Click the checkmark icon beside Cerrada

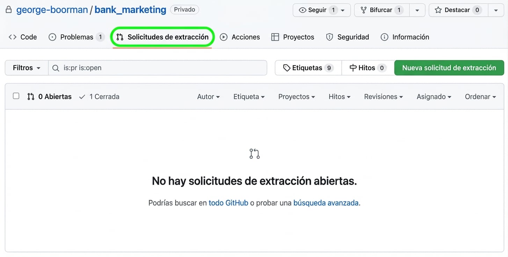pyautogui.click(x=82, y=97)
